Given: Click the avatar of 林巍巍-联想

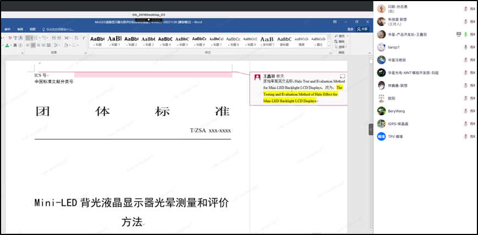Looking at the screenshot, I should (x=381, y=85).
